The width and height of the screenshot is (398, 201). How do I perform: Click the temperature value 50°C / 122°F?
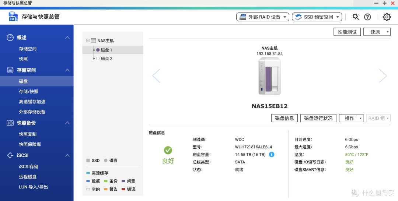coord(357,154)
